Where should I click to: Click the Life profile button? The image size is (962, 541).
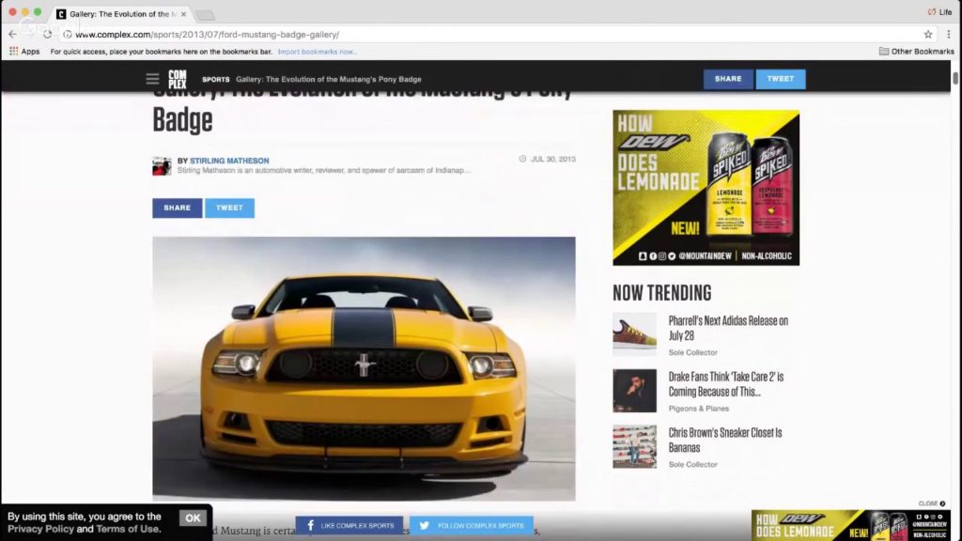coord(939,11)
